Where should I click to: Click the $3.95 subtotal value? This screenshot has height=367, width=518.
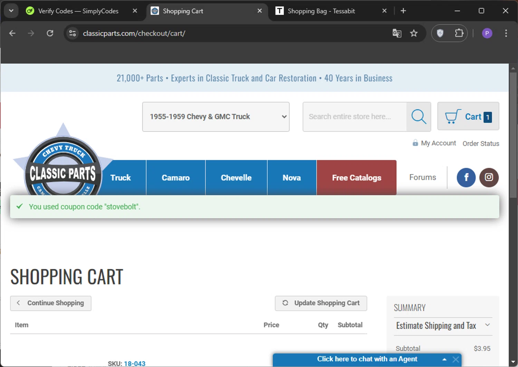[482, 348]
